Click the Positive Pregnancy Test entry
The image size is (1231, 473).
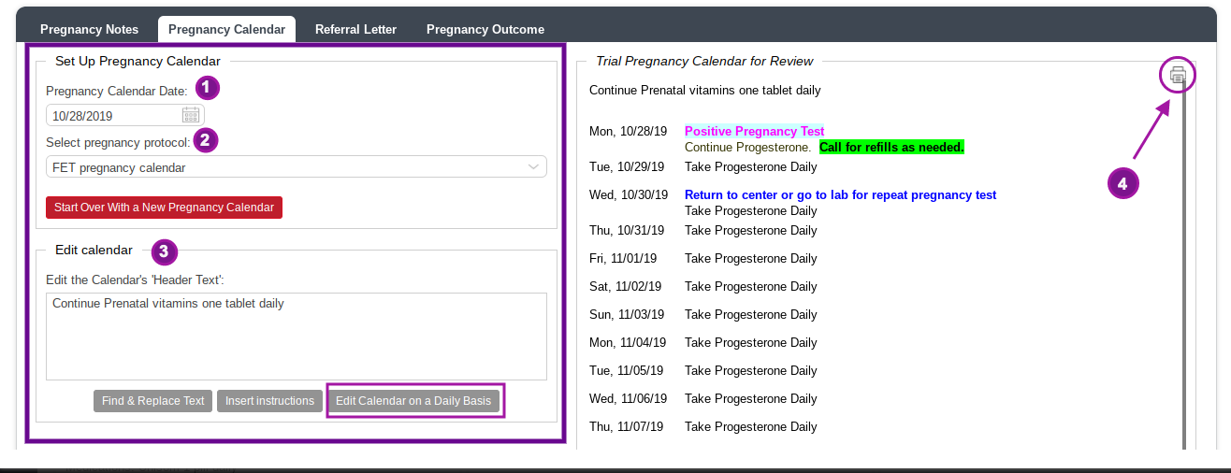(x=754, y=132)
